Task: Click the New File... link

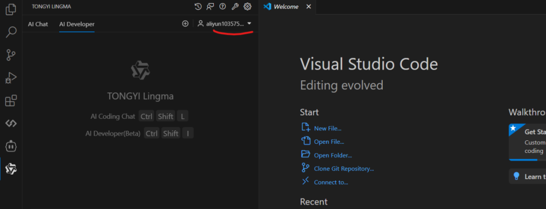Action: pos(328,128)
